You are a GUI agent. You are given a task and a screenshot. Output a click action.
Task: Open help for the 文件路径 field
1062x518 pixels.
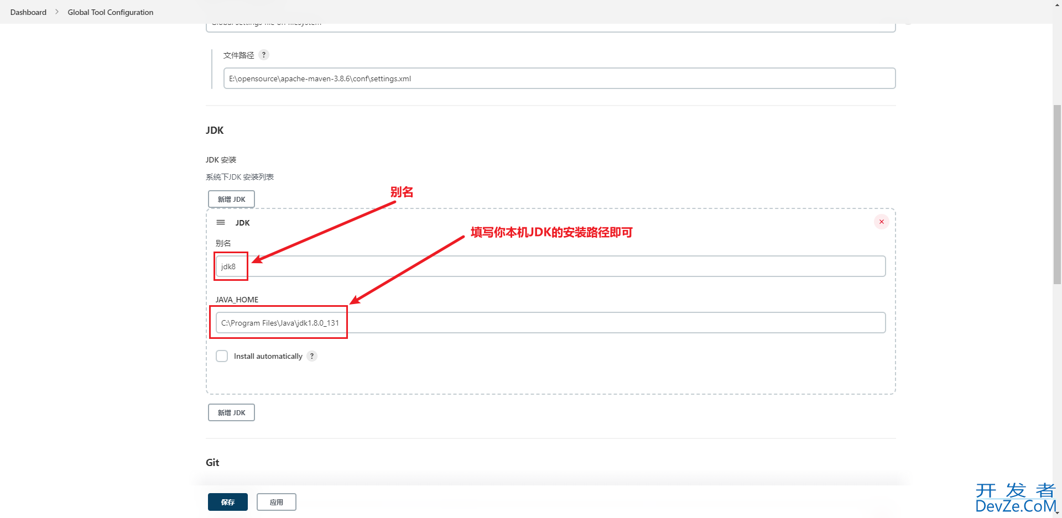click(x=264, y=55)
